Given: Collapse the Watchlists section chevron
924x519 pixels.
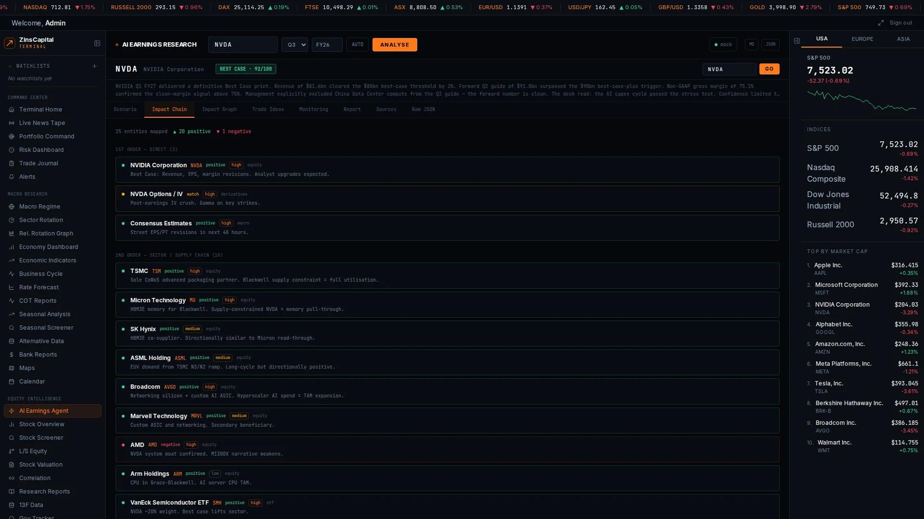Looking at the screenshot, I should 10,66.
